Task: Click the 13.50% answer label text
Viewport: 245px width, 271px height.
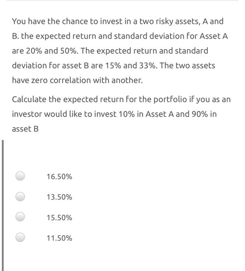Action: point(59,197)
